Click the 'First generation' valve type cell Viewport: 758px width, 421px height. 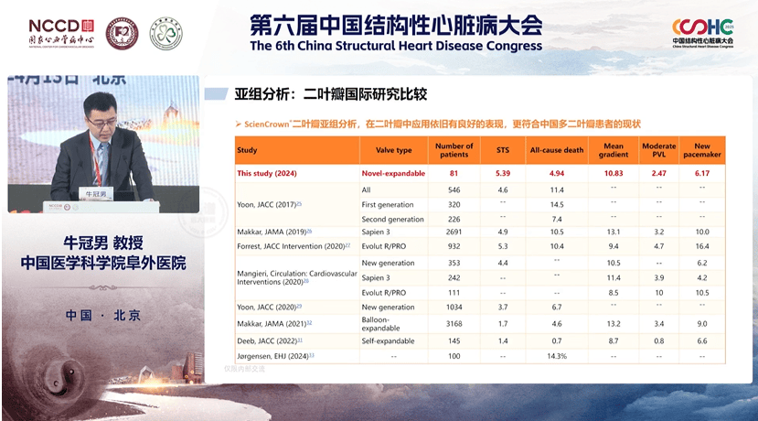[x=388, y=205]
